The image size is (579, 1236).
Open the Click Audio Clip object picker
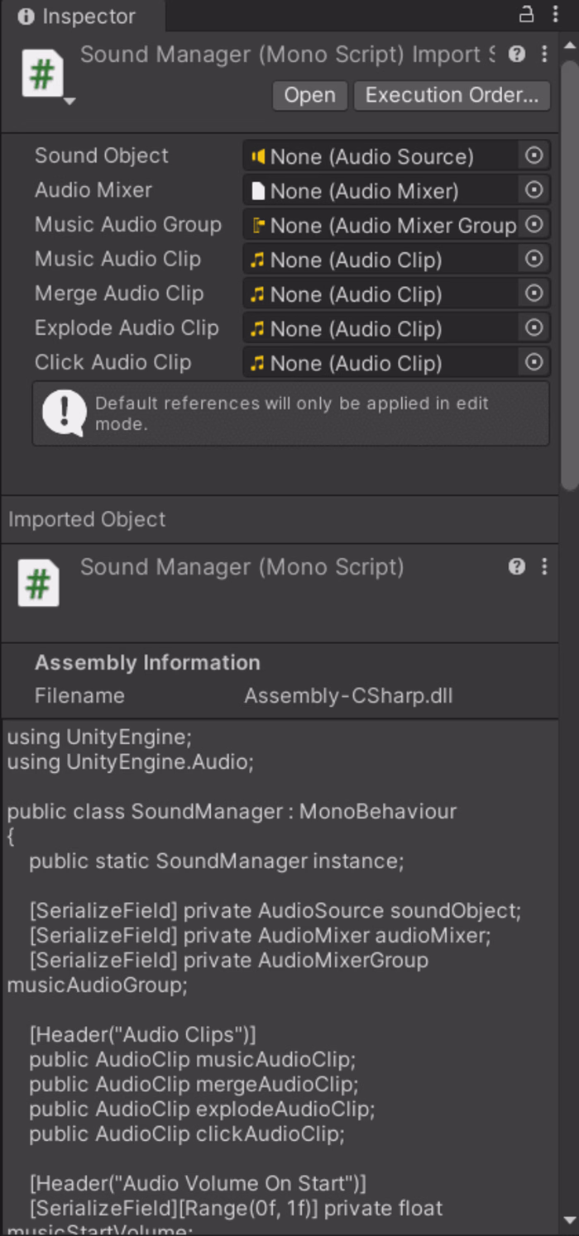pyautogui.click(x=536, y=363)
